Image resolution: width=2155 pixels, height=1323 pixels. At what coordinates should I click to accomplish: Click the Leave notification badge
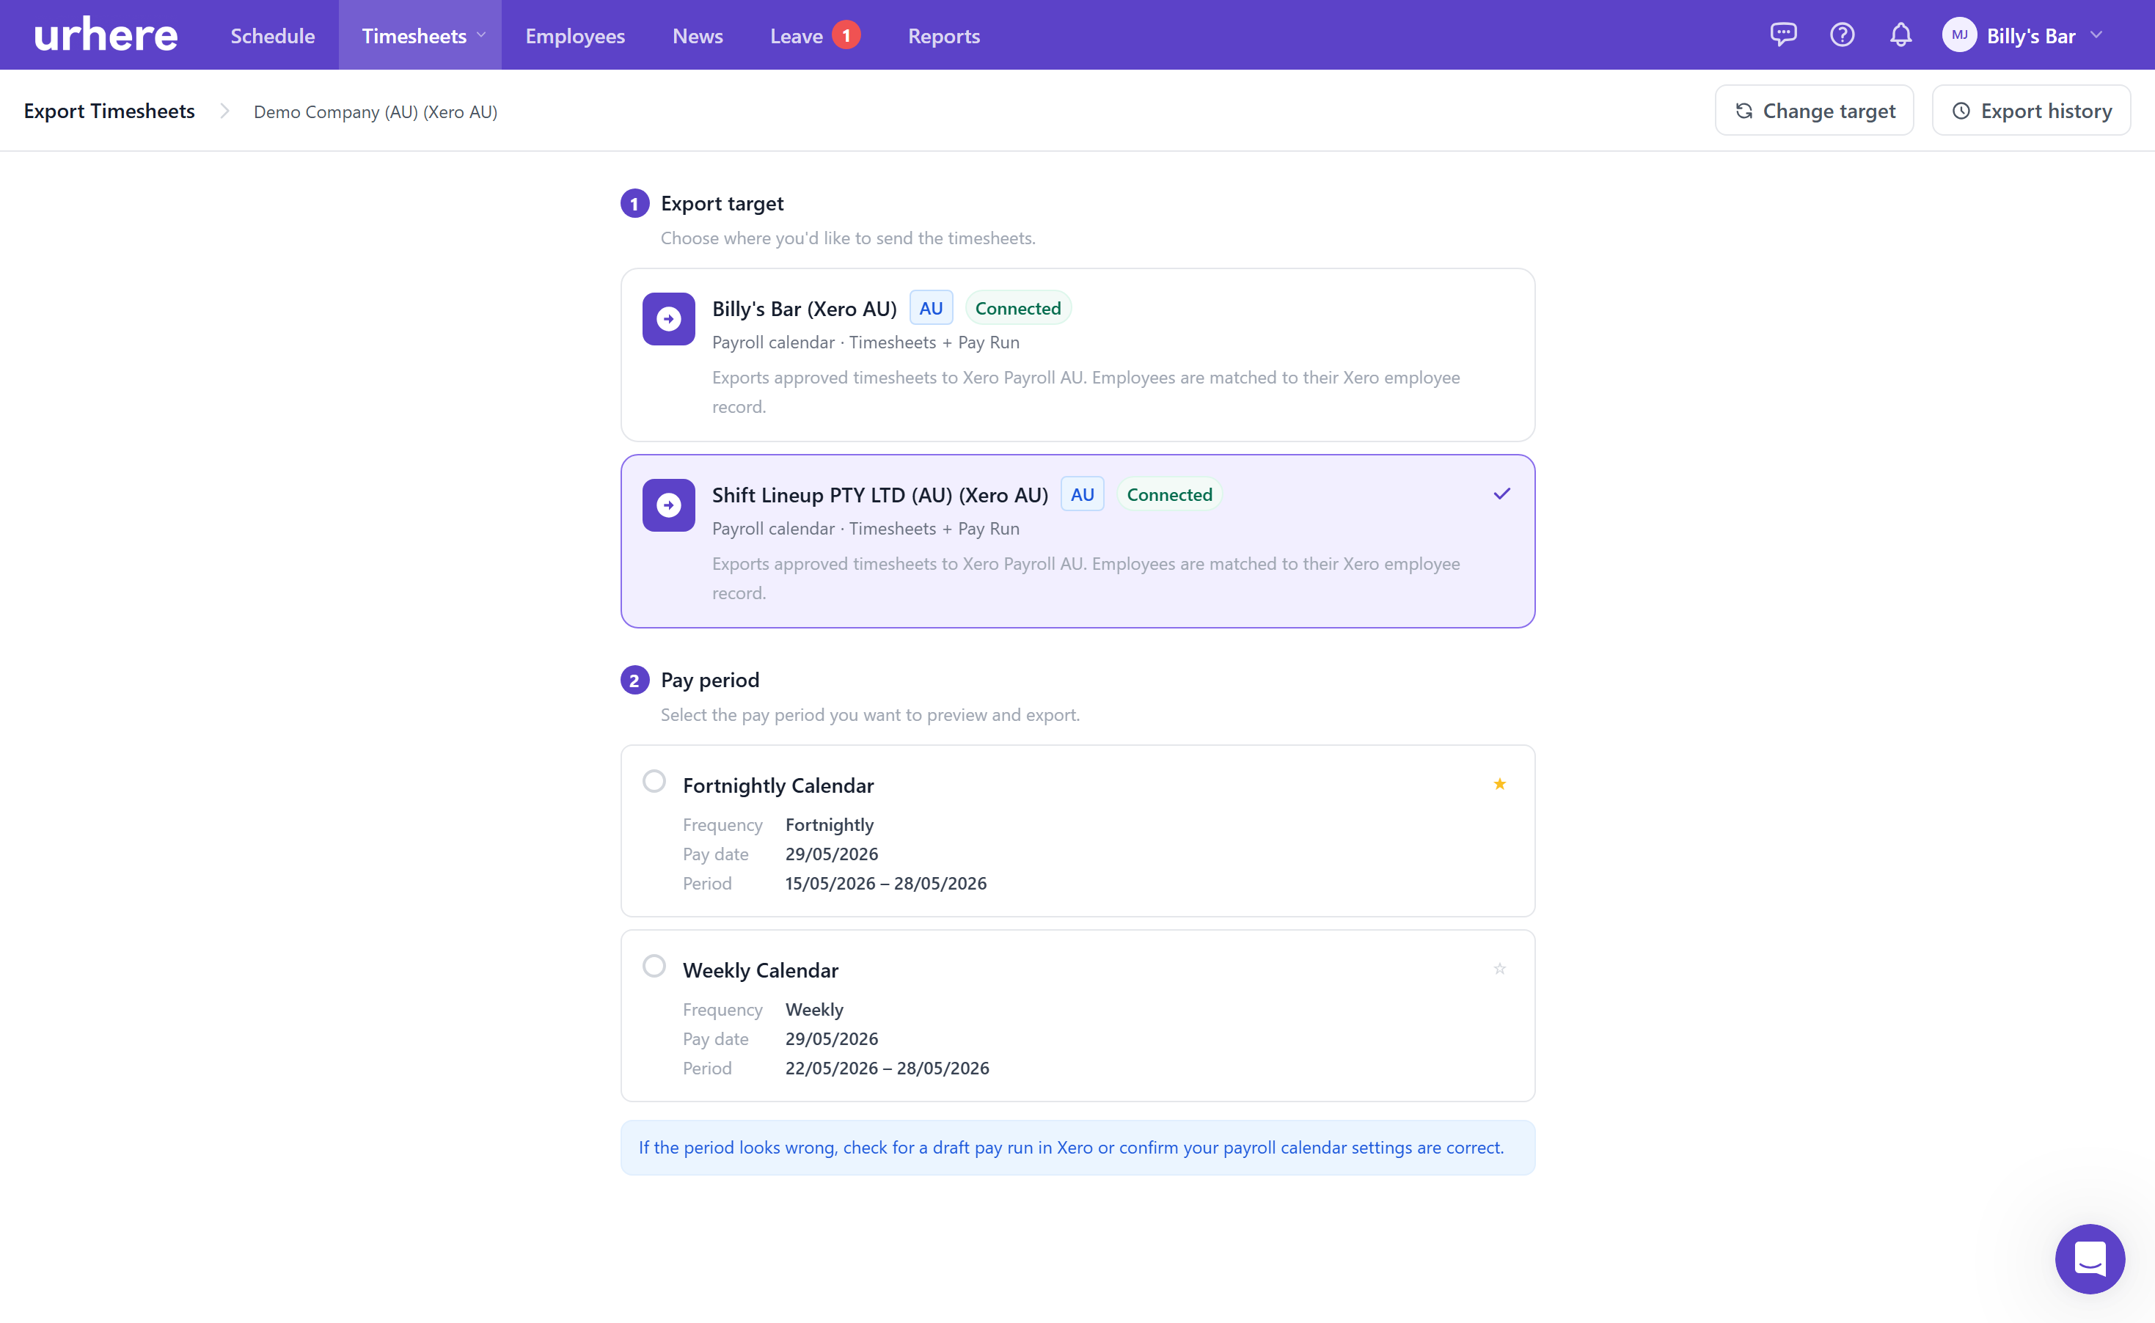coord(846,35)
